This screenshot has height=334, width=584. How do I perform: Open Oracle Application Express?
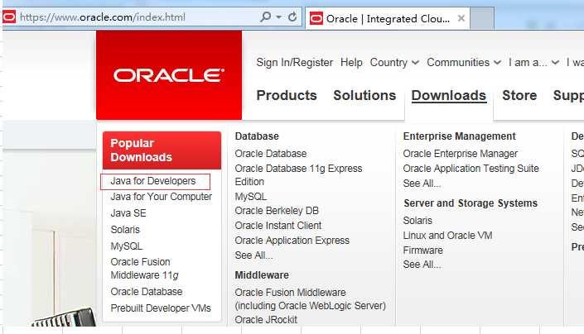tap(292, 241)
